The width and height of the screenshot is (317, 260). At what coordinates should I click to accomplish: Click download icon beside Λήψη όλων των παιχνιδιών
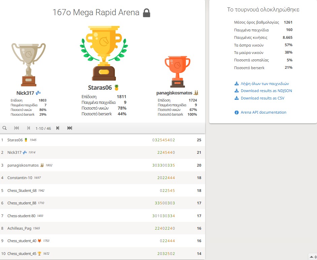pos(236,84)
